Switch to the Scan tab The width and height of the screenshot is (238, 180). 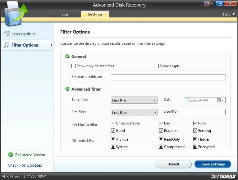pyautogui.click(x=65, y=14)
